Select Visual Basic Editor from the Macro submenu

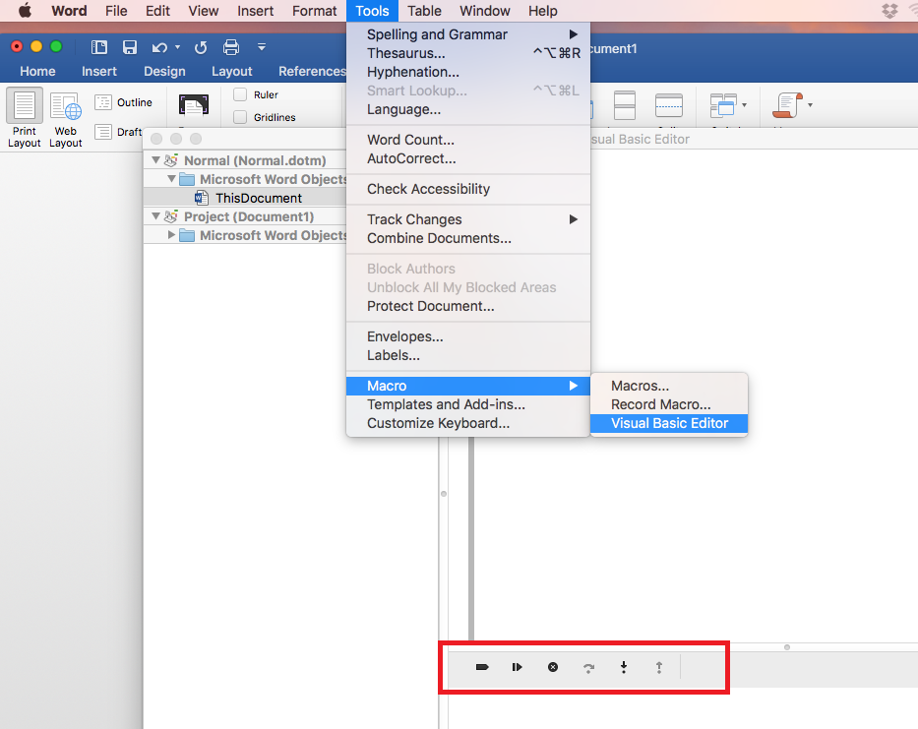[x=669, y=423]
